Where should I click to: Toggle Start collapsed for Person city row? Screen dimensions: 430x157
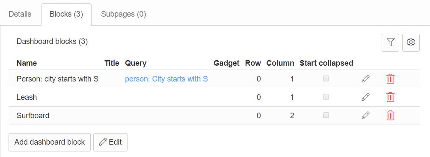(x=326, y=79)
